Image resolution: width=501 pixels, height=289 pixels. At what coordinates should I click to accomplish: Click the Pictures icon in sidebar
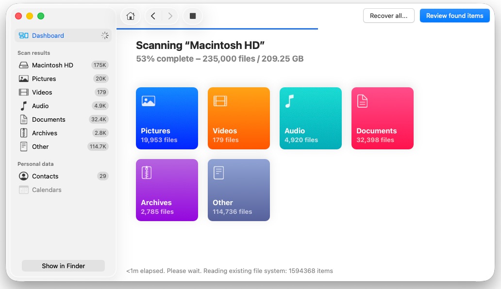coord(23,79)
